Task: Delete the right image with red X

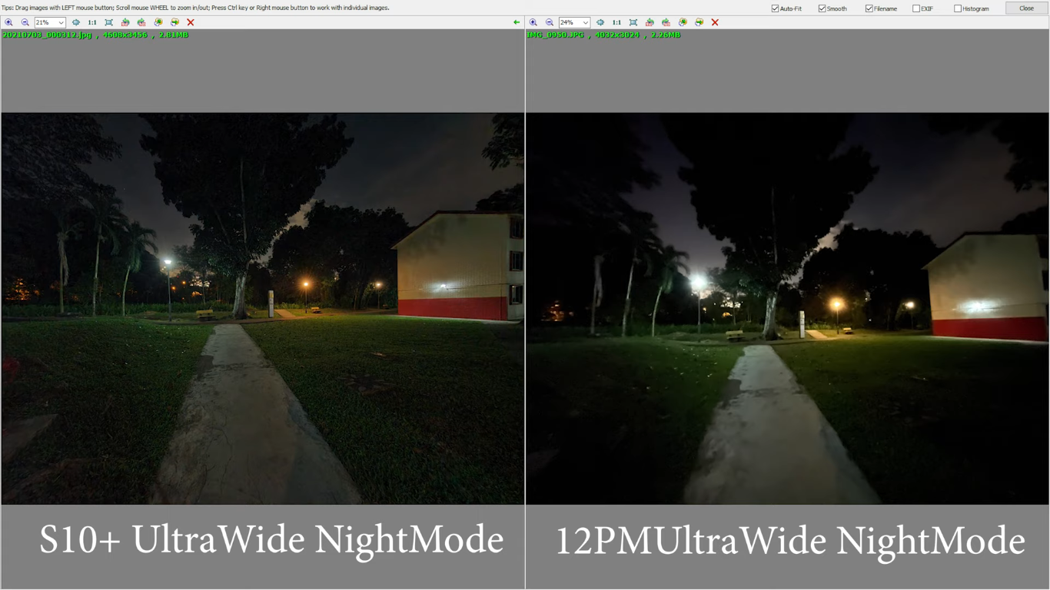Action: coord(715,22)
